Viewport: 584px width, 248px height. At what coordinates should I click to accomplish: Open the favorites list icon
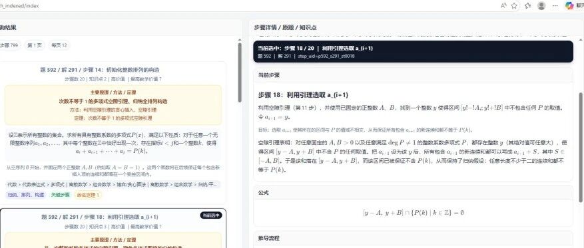(x=528, y=5)
